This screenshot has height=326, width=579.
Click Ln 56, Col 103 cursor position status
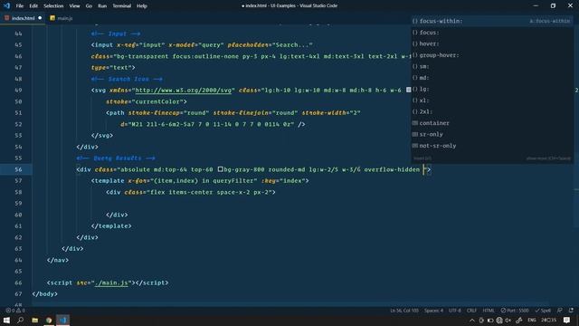[404, 311]
